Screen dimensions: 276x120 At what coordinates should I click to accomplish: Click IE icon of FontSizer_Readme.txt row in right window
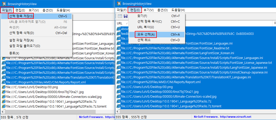pos(119,48)
